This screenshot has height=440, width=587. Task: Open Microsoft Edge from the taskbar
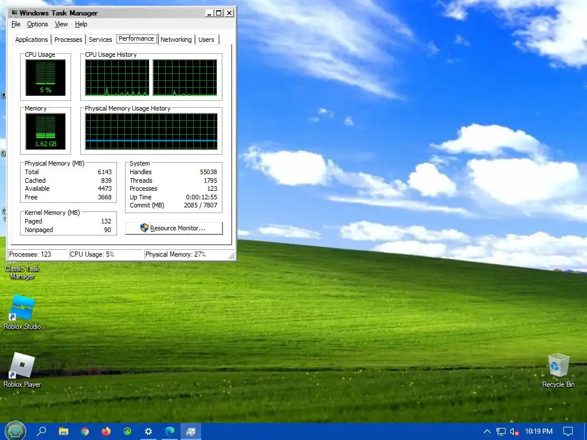(170, 431)
